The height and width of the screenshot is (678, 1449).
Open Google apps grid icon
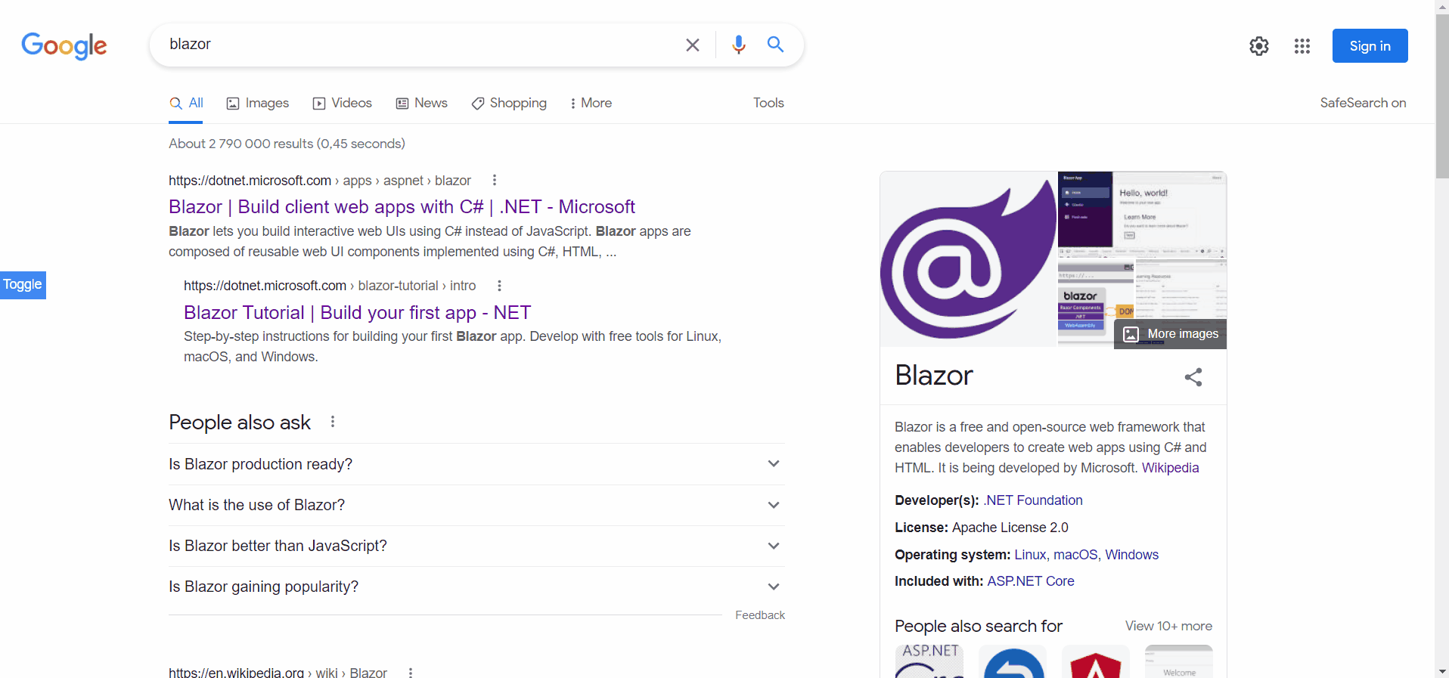click(1302, 46)
